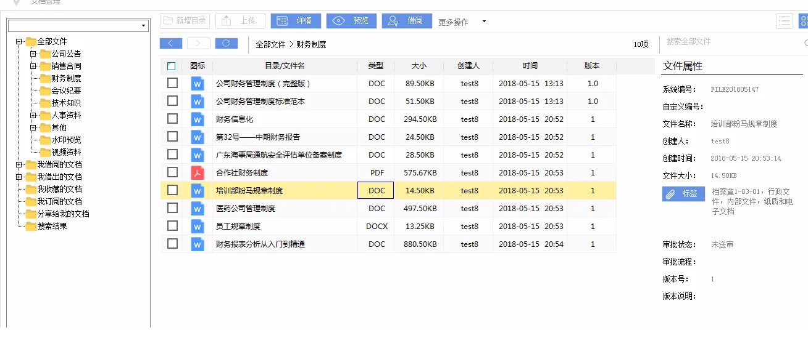Click the 借阅 borrow button
This screenshot has width=808, height=362.
click(x=406, y=21)
